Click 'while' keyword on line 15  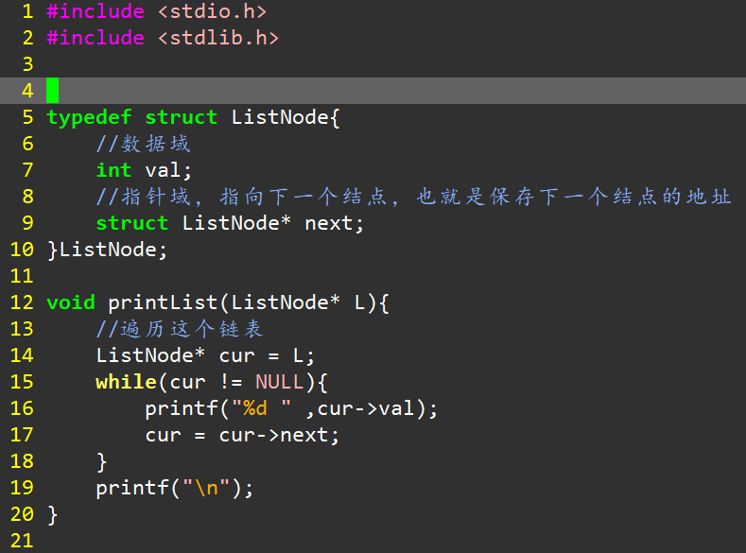tap(126, 382)
